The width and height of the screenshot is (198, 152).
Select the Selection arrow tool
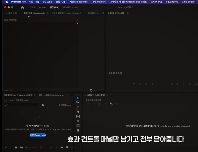pyautogui.click(x=78, y=98)
